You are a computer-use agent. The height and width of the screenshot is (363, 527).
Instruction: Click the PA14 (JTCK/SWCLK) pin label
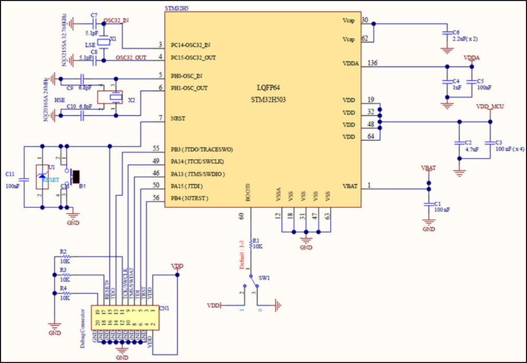point(197,161)
